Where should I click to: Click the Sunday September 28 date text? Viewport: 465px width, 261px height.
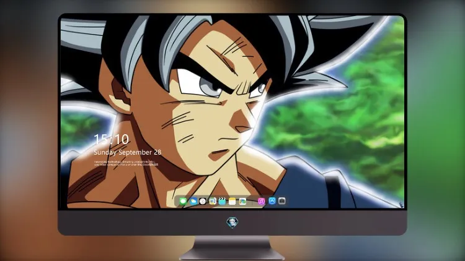(x=128, y=152)
